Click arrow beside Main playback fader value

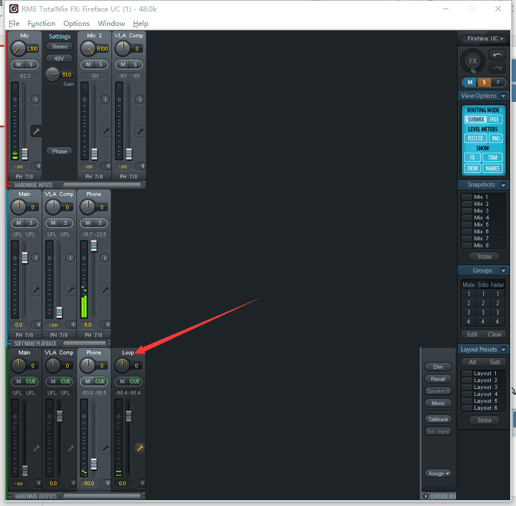click(x=38, y=325)
